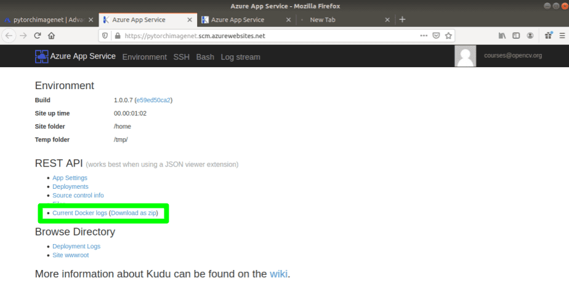This screenshot has height=289, width=569.
Task: Go forward using the browser forward arrow
Action: pos(23,36)
